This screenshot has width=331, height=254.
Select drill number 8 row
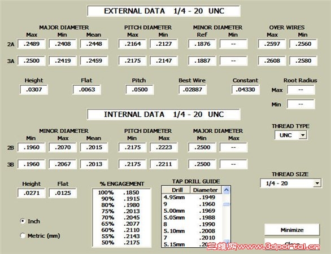(191, 224)
